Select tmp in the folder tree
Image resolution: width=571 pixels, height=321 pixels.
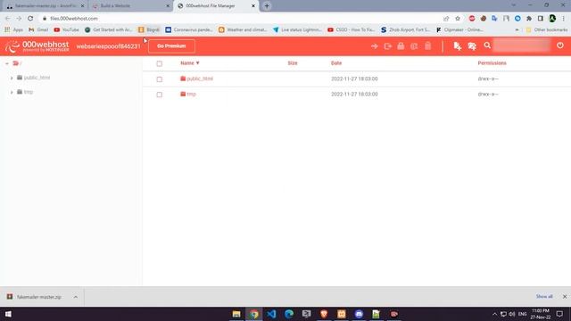pyautogui.click(x=28, y=92)
